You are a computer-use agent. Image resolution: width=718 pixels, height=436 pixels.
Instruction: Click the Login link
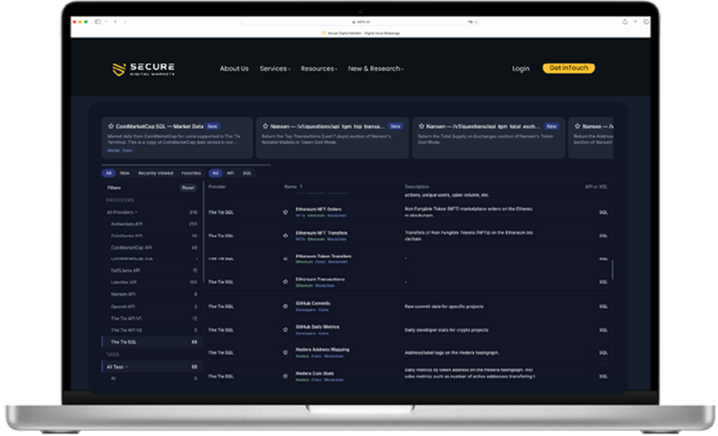(x=521, y=69)
